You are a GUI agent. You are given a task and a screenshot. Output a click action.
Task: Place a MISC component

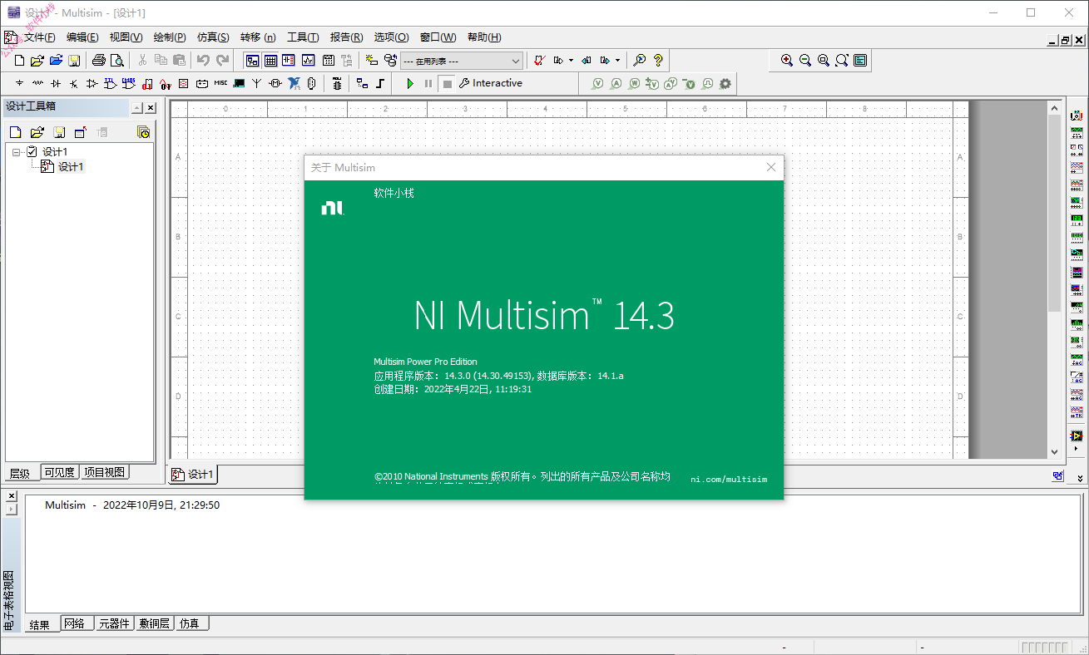point(220,83)
